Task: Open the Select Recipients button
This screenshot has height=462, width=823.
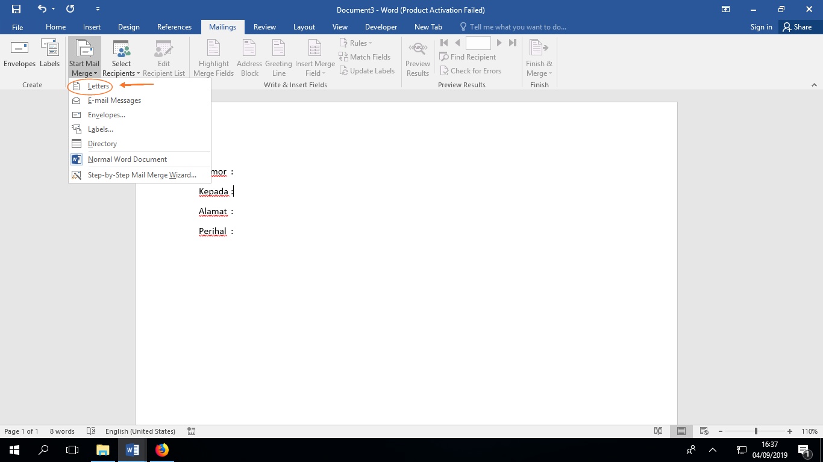Action: coord(121,58)
